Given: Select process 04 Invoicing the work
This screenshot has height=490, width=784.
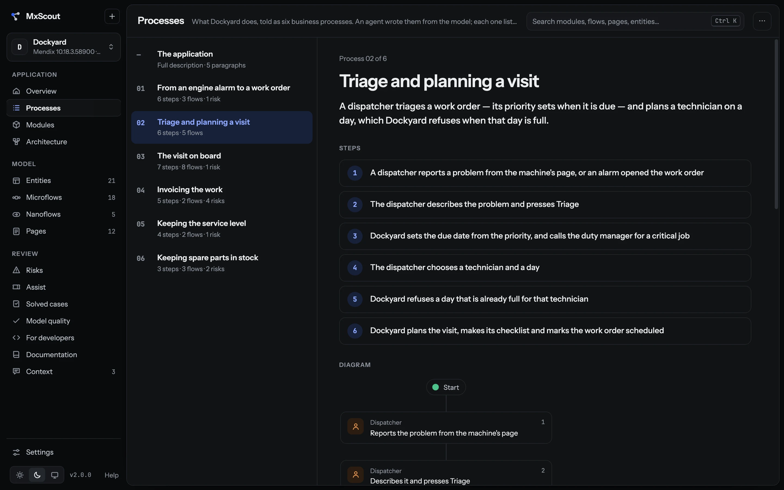Looking at the screenshot, I should (222, 195).
